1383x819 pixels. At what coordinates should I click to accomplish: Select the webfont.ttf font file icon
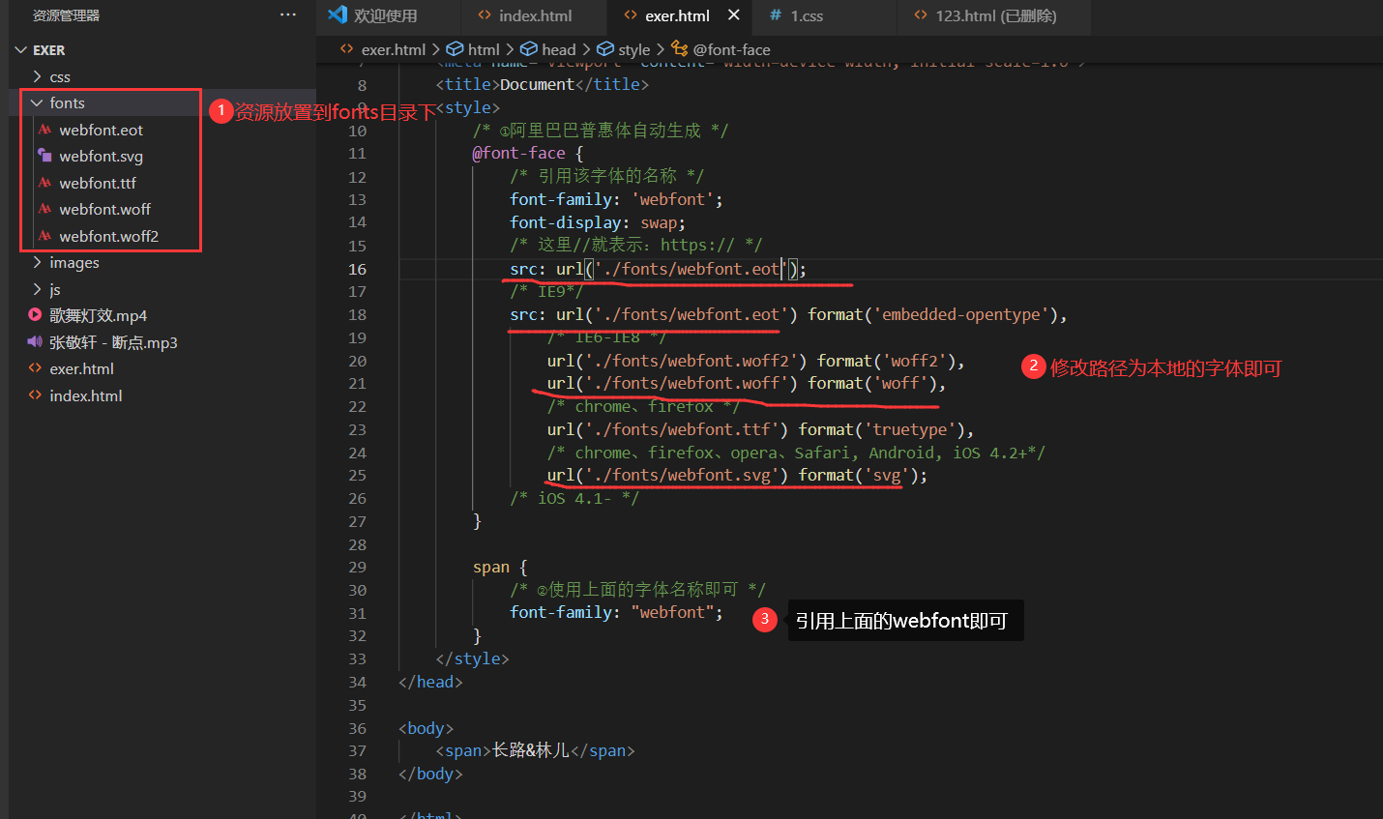[x=44, y=183]
